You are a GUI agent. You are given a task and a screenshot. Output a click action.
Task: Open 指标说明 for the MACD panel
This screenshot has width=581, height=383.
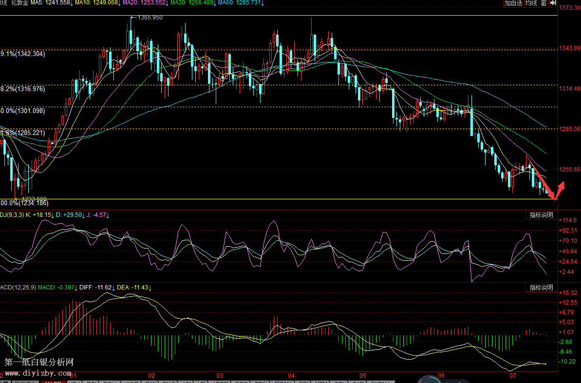541,287
